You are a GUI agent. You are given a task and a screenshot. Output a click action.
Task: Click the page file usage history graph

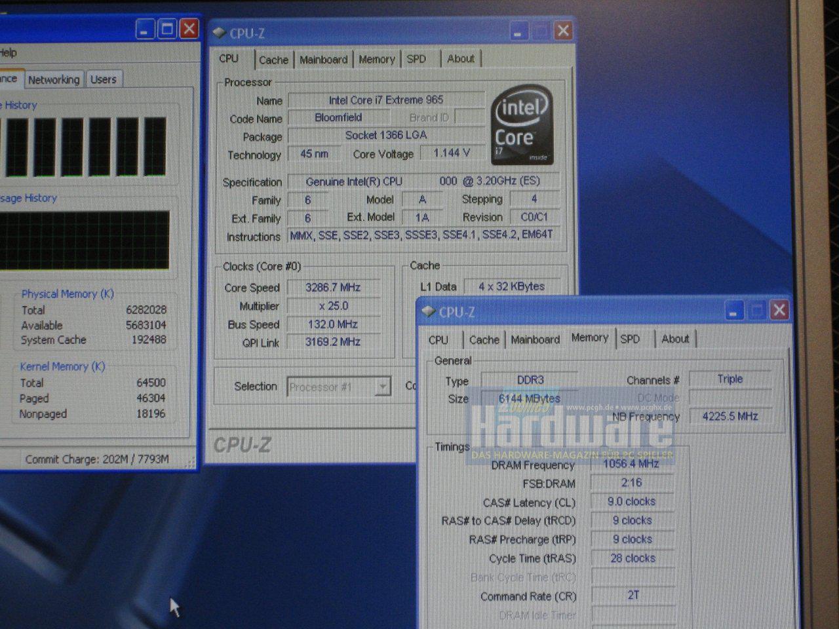83,240
